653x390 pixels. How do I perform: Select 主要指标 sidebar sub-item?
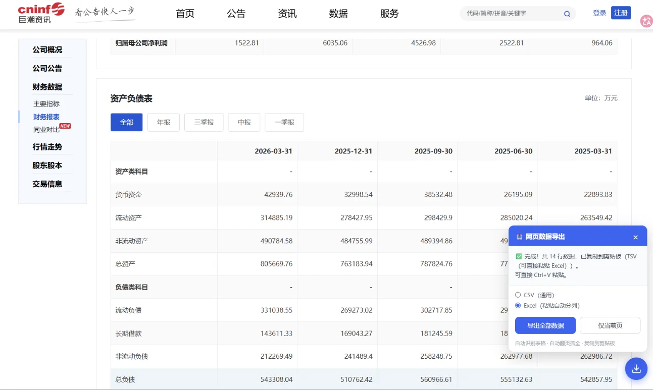tap(46, 104)
